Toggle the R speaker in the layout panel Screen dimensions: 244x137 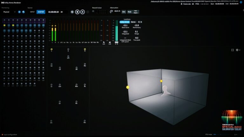[x=85, y=50]
